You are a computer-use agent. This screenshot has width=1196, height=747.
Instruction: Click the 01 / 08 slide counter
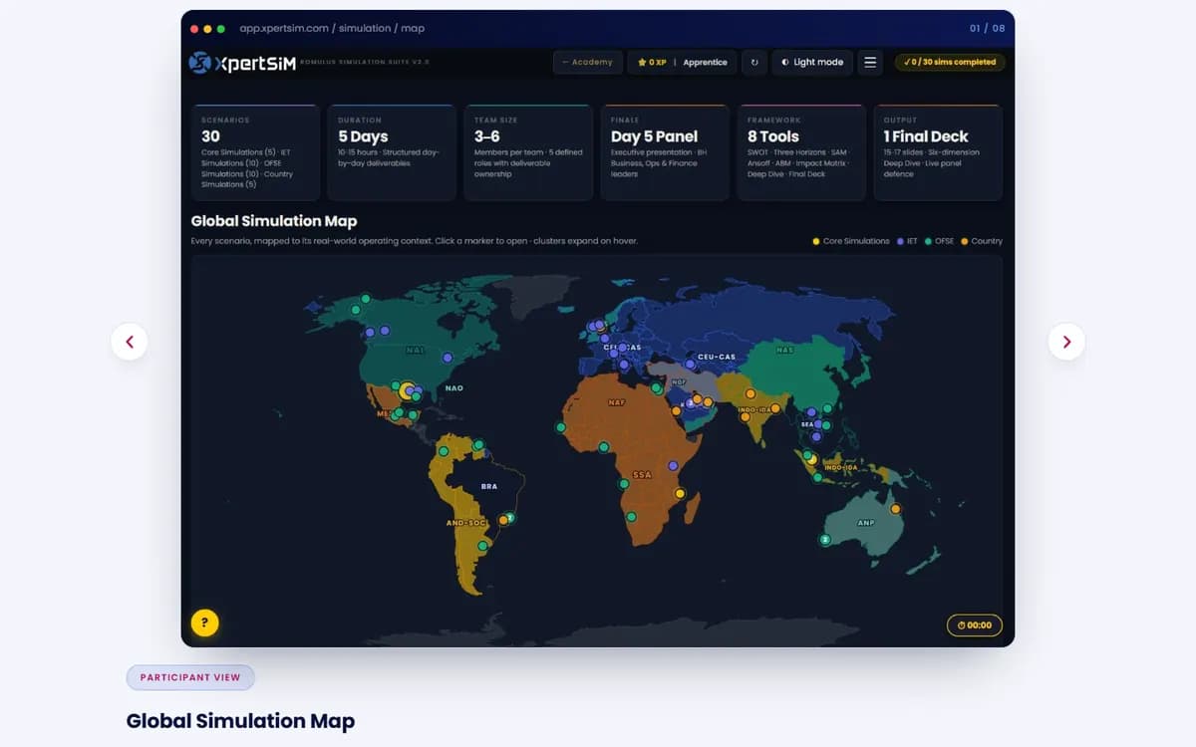[987, 29]
